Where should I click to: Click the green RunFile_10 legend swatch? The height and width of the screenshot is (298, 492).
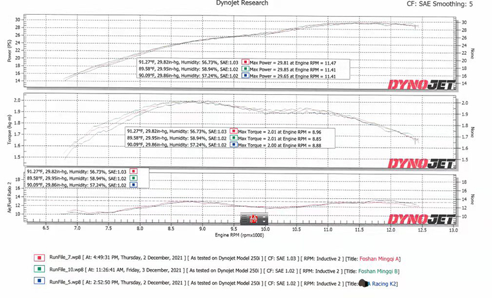pos(38,269)
